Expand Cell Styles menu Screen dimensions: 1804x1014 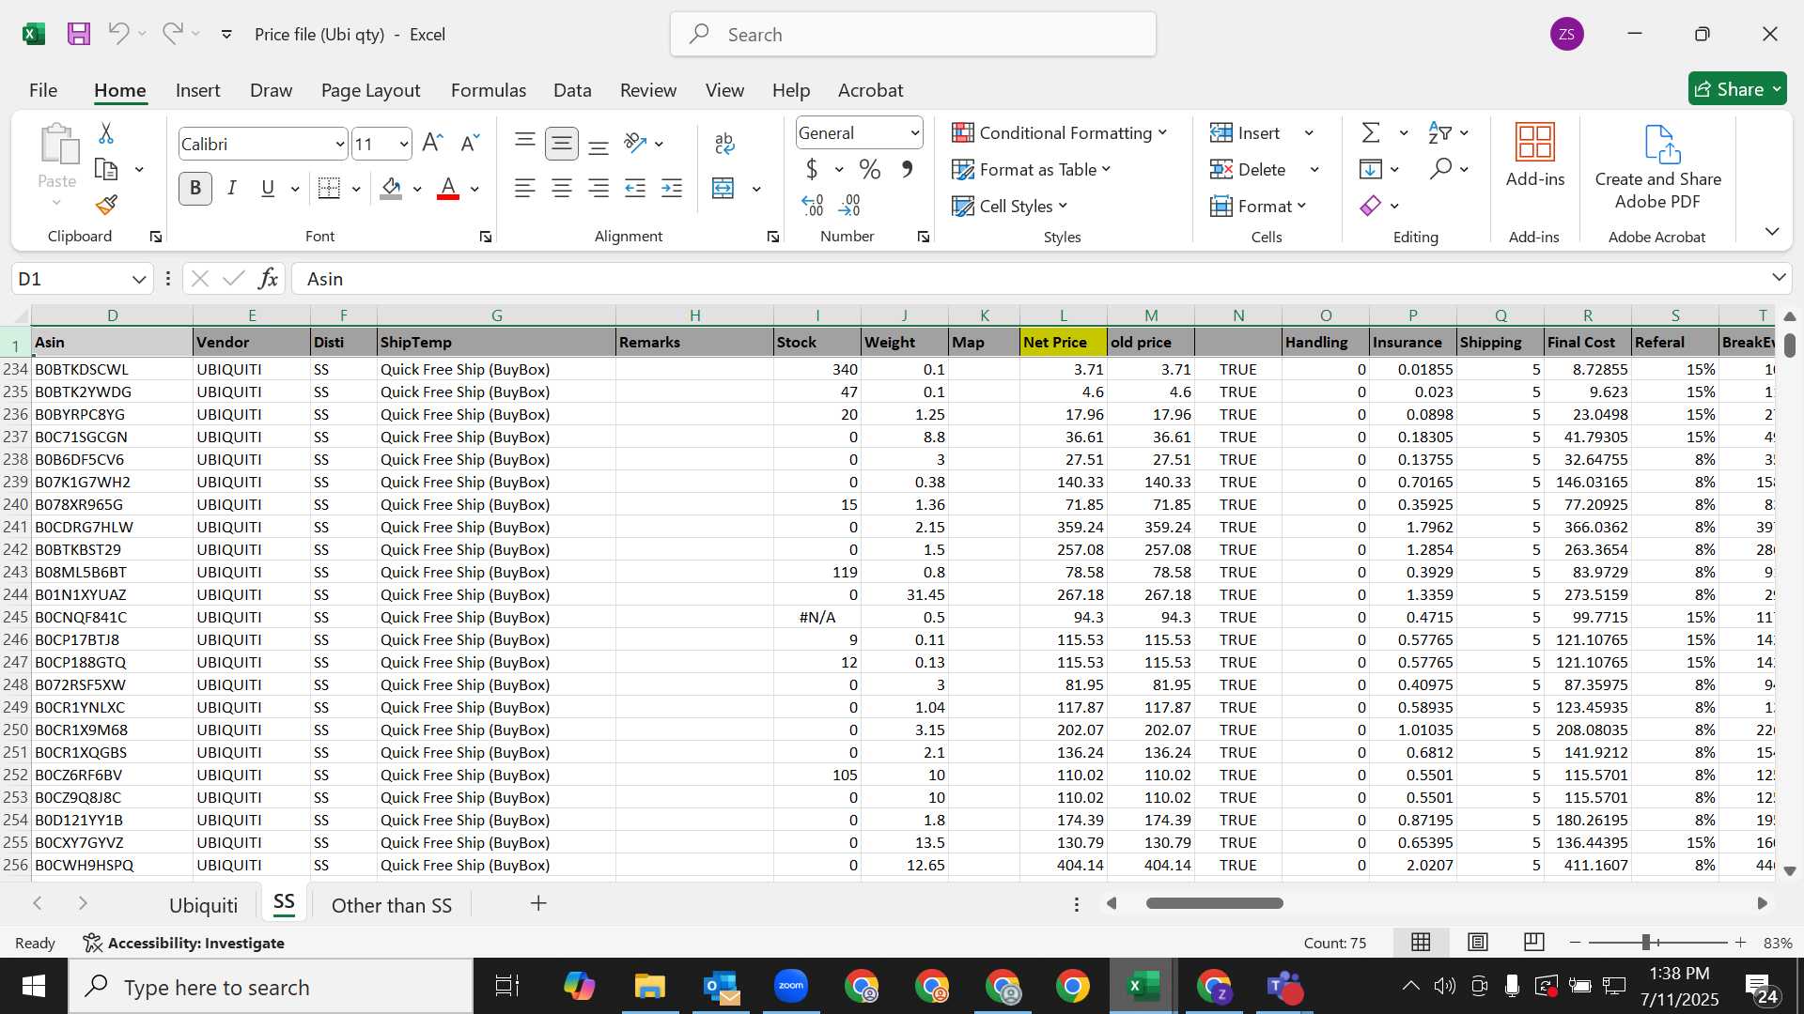click(x=1009, y=207)
